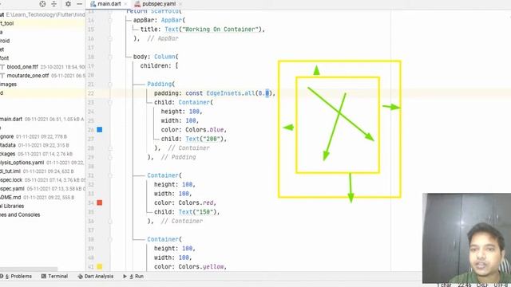511x287 pixels.
Task: Click the yellow color gutter swatch
Action: pos(100,266)
